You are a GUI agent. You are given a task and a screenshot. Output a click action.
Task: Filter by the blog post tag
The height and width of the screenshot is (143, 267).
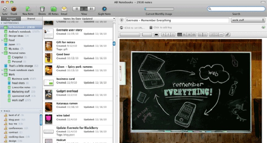pos(14,120)
